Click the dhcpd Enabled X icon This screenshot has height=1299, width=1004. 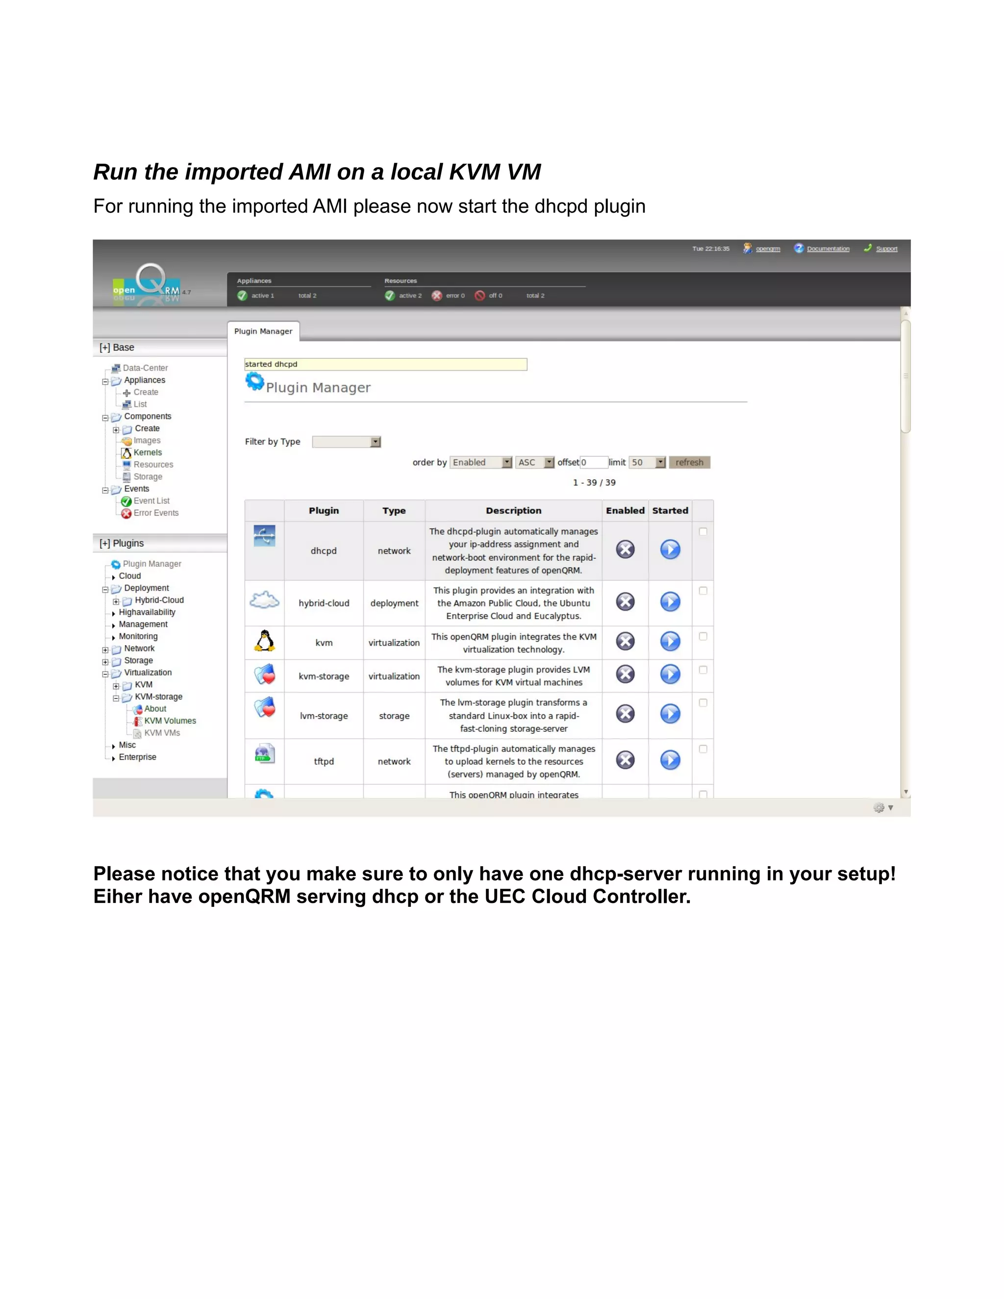click(x=625, y=549)
